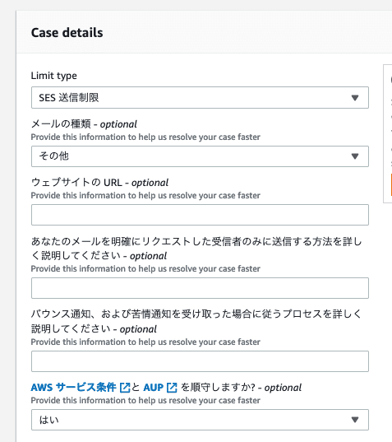The image size is (392, 442).
Task: Focus the ウェブサイトの URL input field
Action: click(x=200, y=215)
